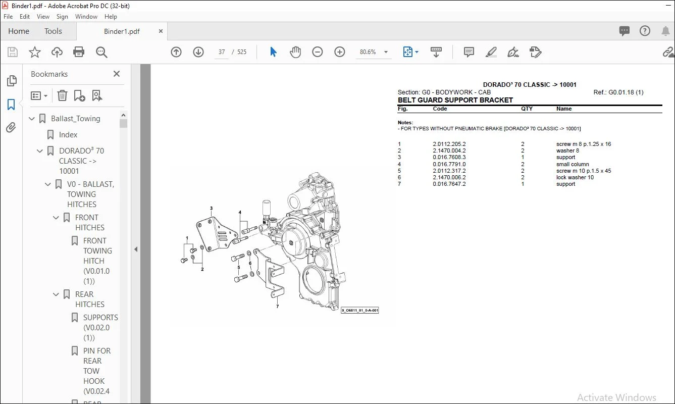The height and width of the screenshot is (404, 675).
Task: Collapse the navigation pane with the side arrow
Action: (135, 249)
